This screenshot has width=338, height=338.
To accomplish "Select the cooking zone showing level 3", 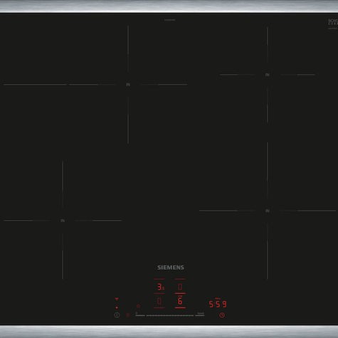I will (160, 287).
